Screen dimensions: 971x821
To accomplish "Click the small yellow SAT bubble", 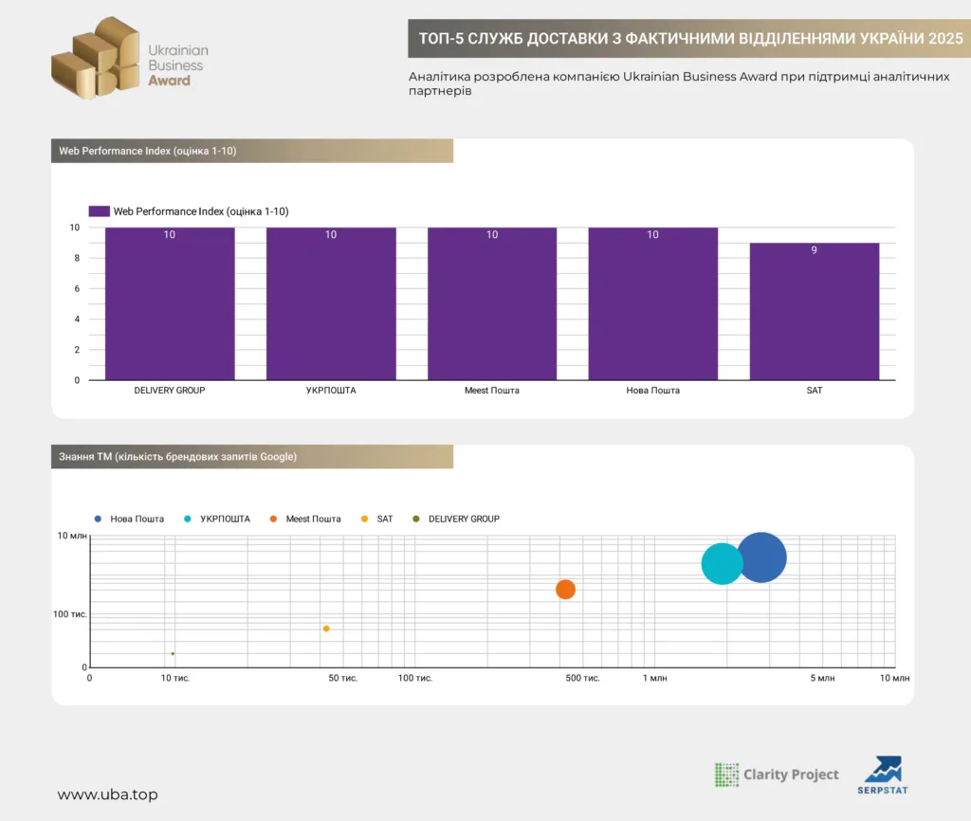I will pyautogui.click(x=326, y=629).
